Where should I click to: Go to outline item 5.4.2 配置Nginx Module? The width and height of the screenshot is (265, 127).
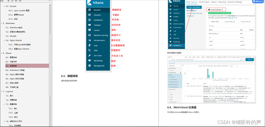[19, 49]
